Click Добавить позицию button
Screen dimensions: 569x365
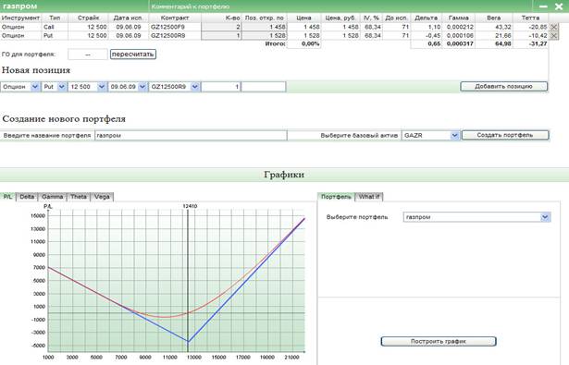503,86
